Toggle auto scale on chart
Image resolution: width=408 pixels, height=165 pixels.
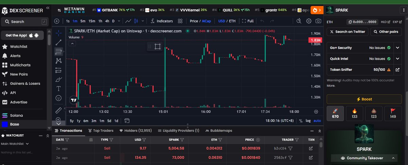click(x=317, y=120)
